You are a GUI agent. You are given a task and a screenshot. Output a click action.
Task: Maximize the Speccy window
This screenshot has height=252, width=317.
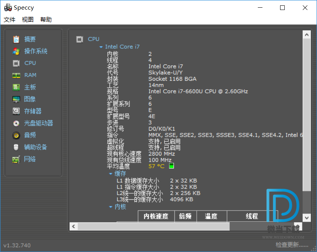click(282, 8)
